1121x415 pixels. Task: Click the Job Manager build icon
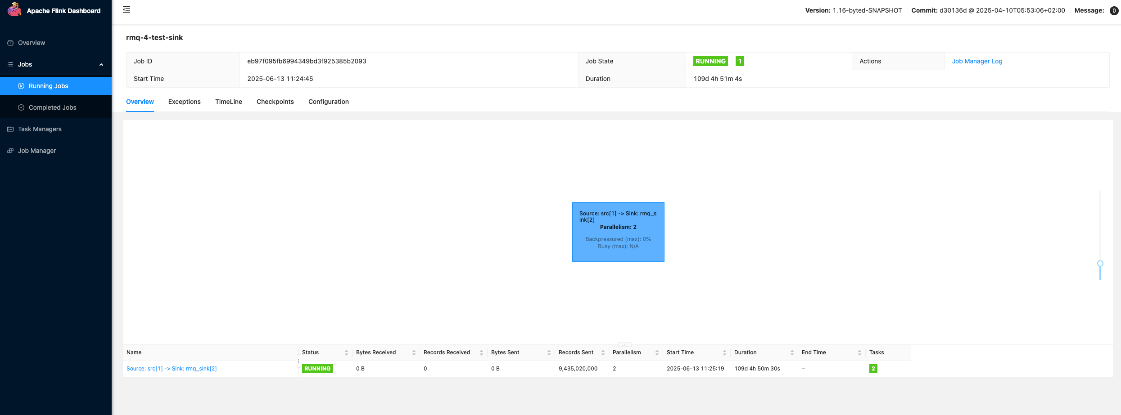coord(10,151)
